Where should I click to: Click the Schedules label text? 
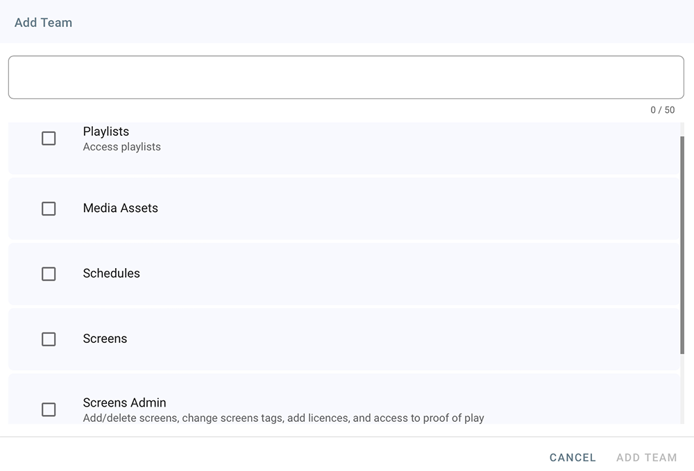[x=111, y=274]
